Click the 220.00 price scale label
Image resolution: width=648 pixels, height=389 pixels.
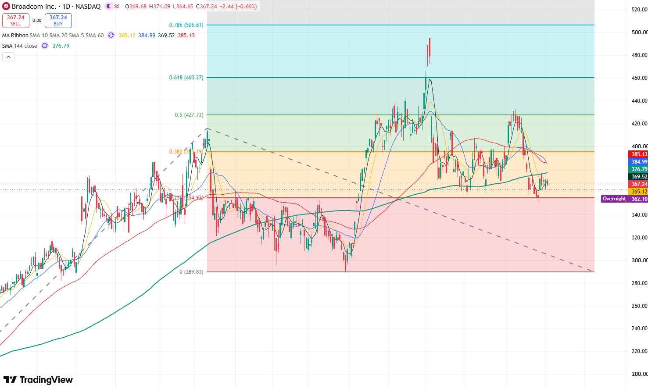point(639,351)
